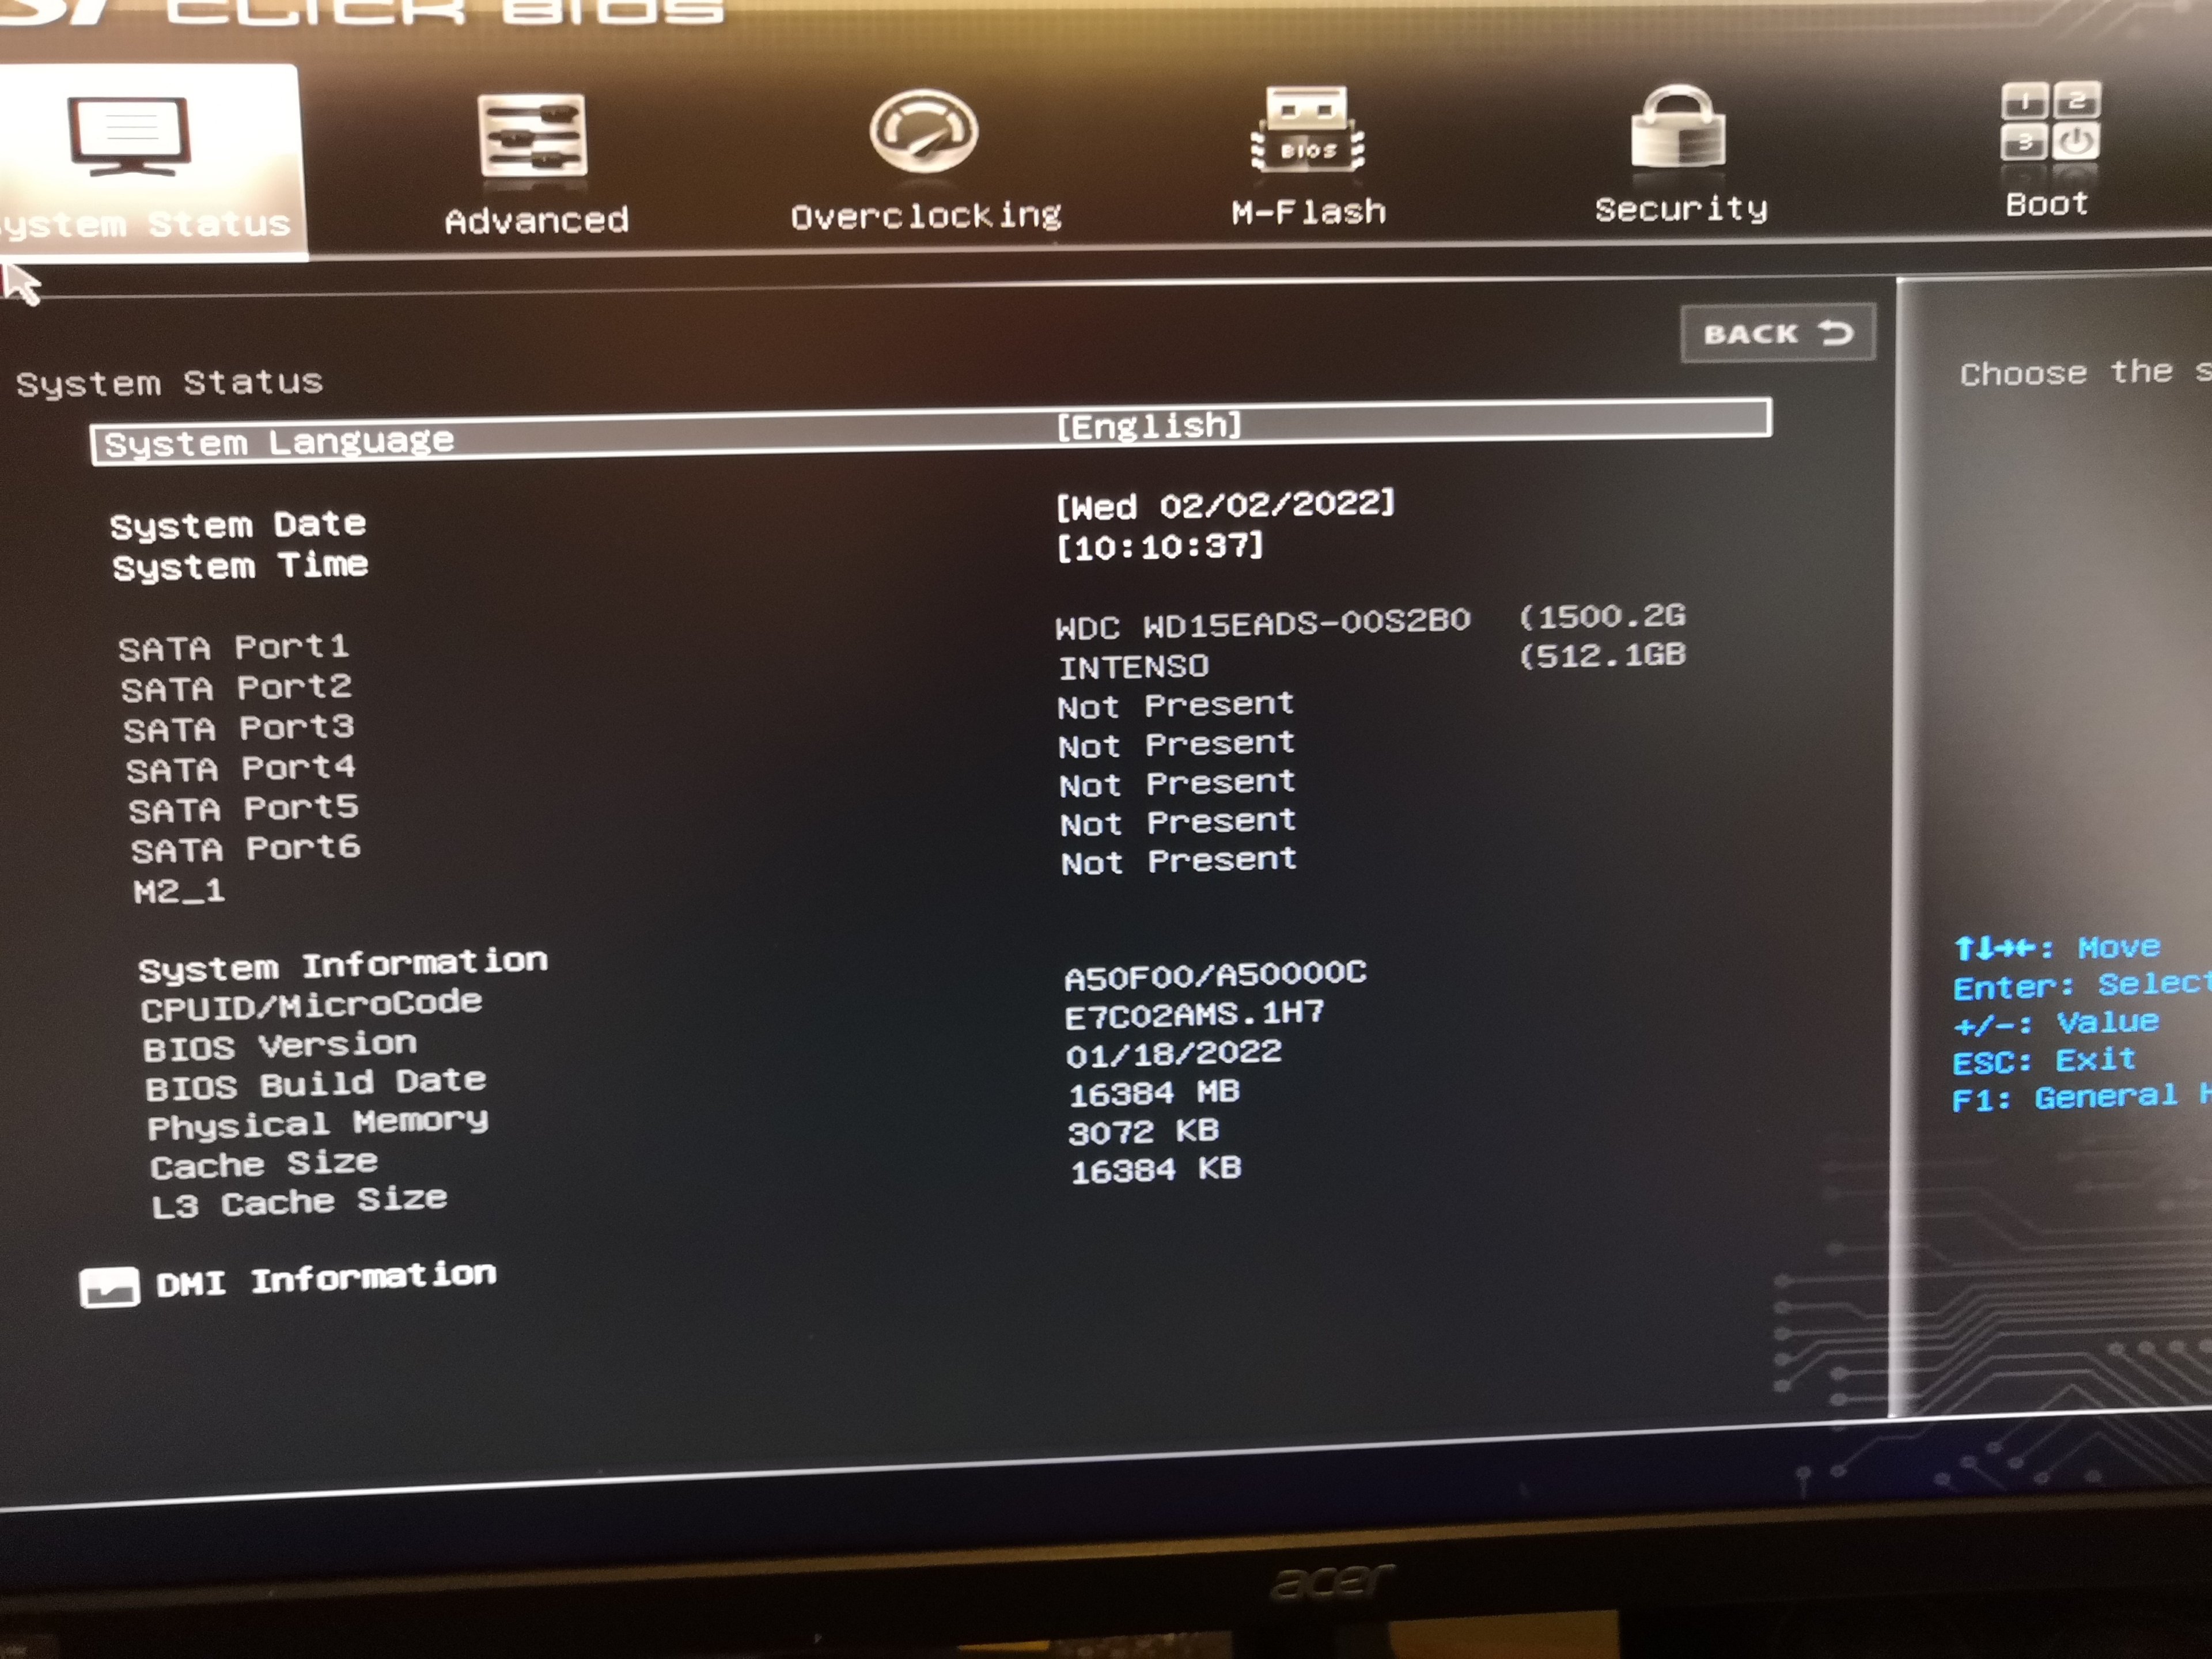The image size is (2212, 1659).
Task: Click the DMI Information folder icon
Action: (x=109, y=1287)
